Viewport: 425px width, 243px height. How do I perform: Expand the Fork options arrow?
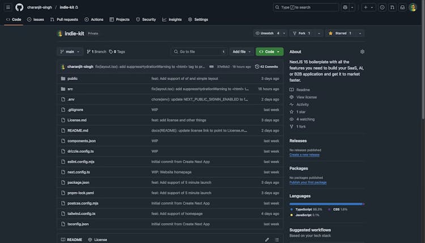(318, 33)
